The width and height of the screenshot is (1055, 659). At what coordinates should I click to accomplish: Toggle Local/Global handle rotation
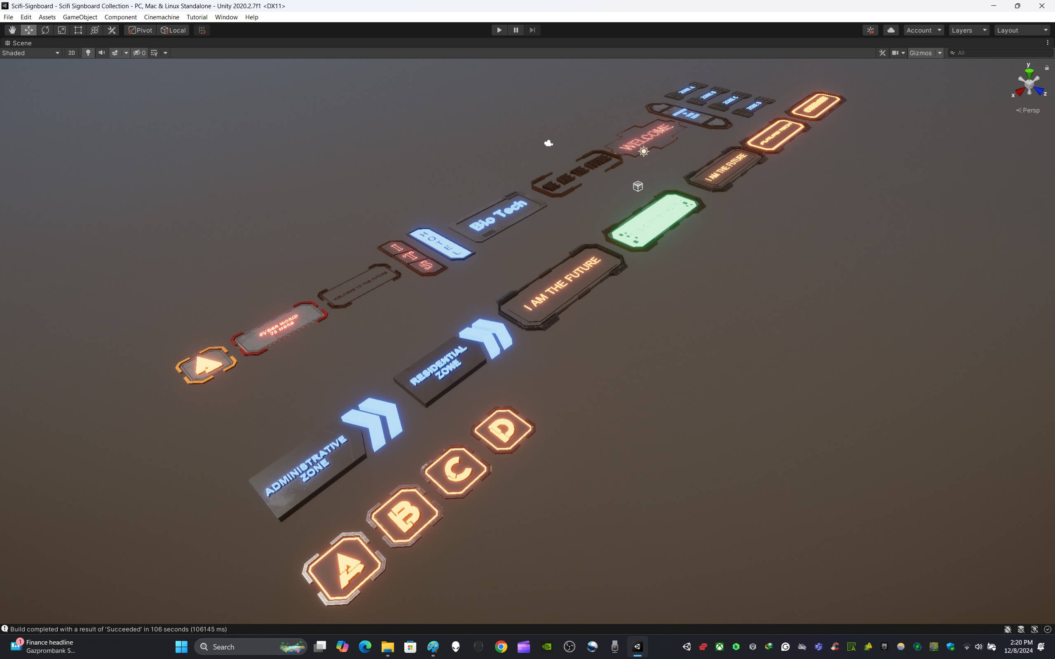(x=173, y=30)
